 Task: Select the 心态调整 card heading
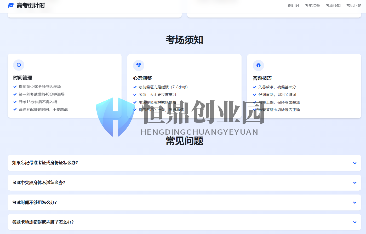click(142, 78)
